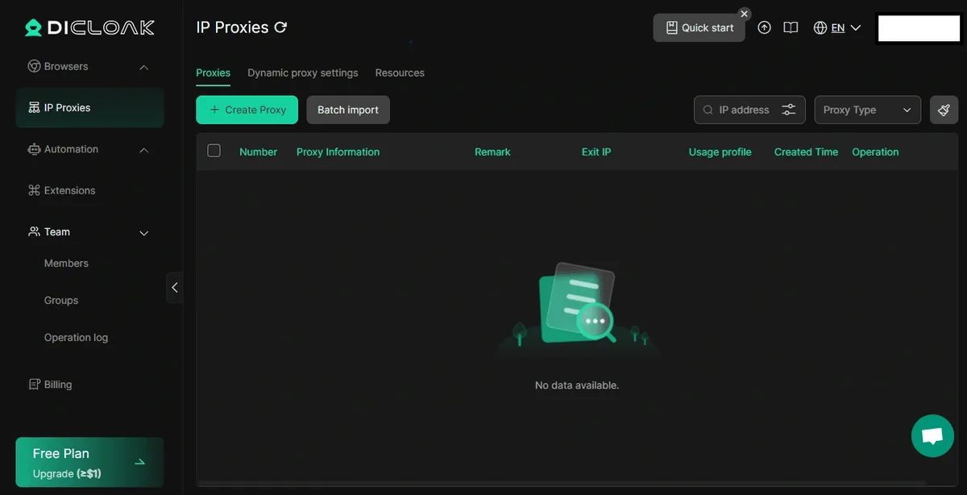Collapse the sidebar with arrow handle
This screenshot has height=495, width=967.
[174, 287]
